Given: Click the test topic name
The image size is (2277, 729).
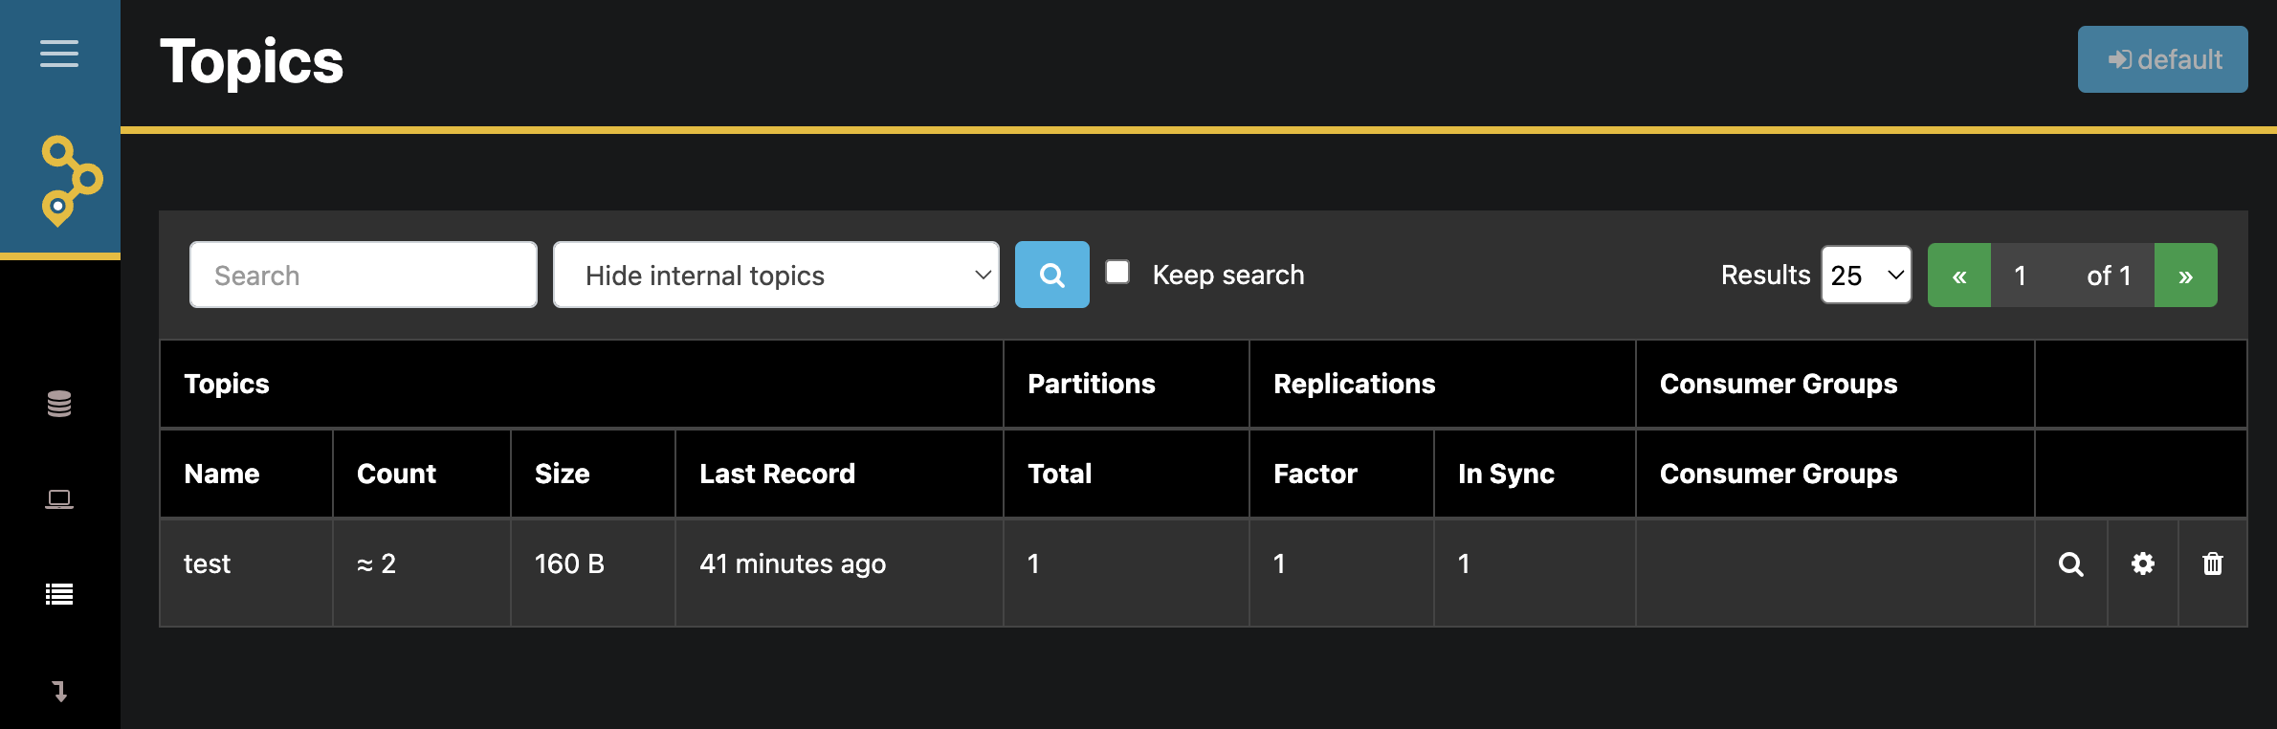Looking at the screenshot, I should [x=207, y=564].
